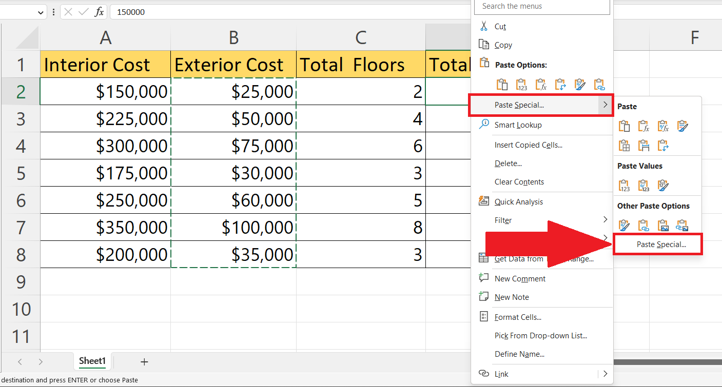Viewport: 722px width, 387px height.
Task: Expand the Filter submenu arrow
Action: tap(606, 220)
